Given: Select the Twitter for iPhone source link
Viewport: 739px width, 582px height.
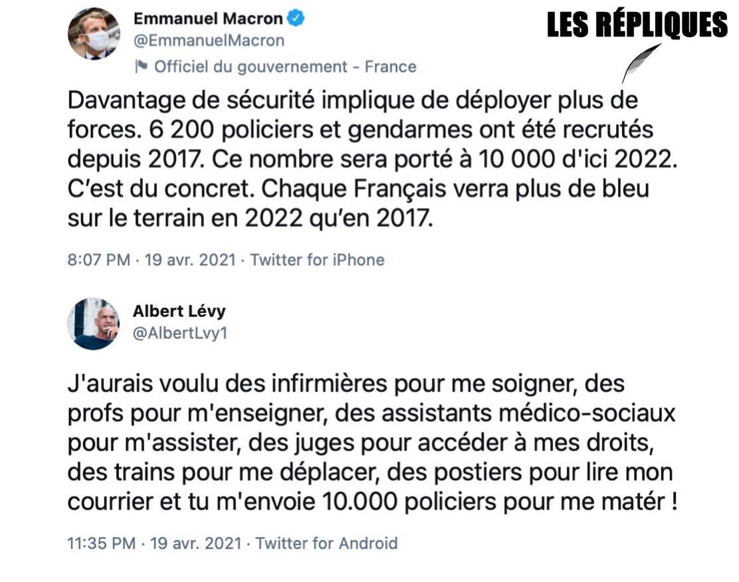Looking at the screenshot, I should 317,260.
